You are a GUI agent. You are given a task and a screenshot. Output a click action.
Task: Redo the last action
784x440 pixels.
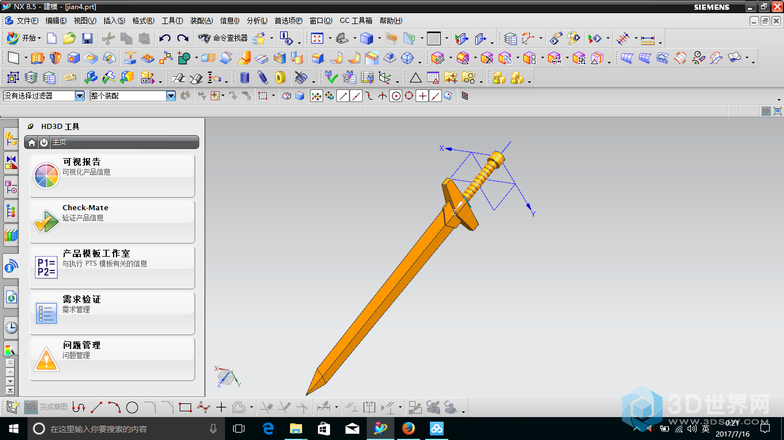tap(183, 38)
